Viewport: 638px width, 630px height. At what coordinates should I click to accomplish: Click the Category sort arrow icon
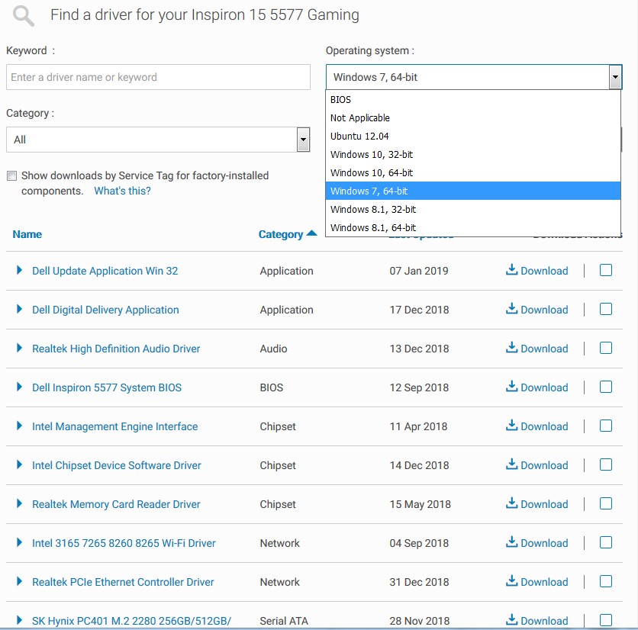[311, 233]
